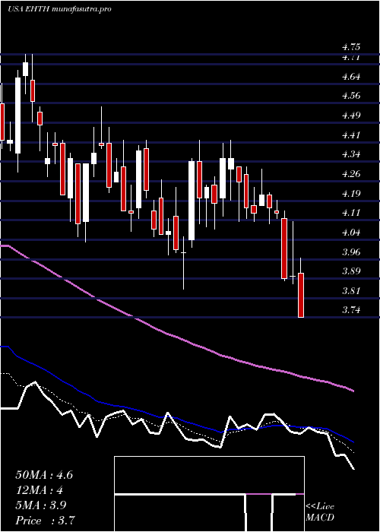Select the 4.41 price axis label
This screenshot has width=380, height=532.
(x=351, y=135)
